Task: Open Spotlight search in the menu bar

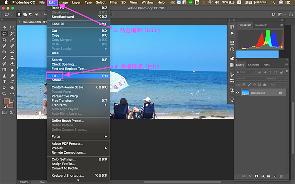Action: (273, 2)
